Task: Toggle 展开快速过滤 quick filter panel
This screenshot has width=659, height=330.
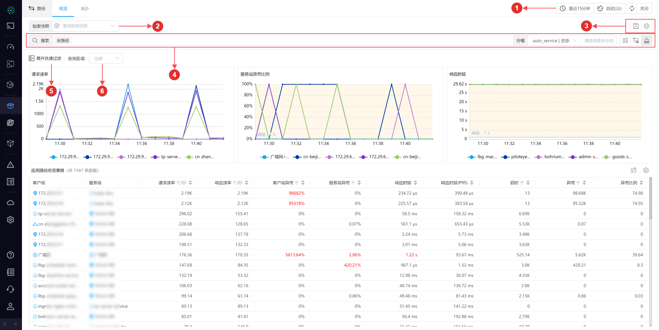Action: point(45,58)
